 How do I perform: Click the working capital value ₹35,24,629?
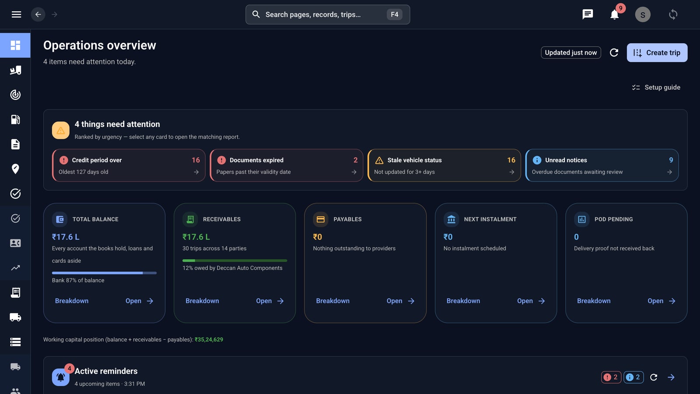click(209, 340)
